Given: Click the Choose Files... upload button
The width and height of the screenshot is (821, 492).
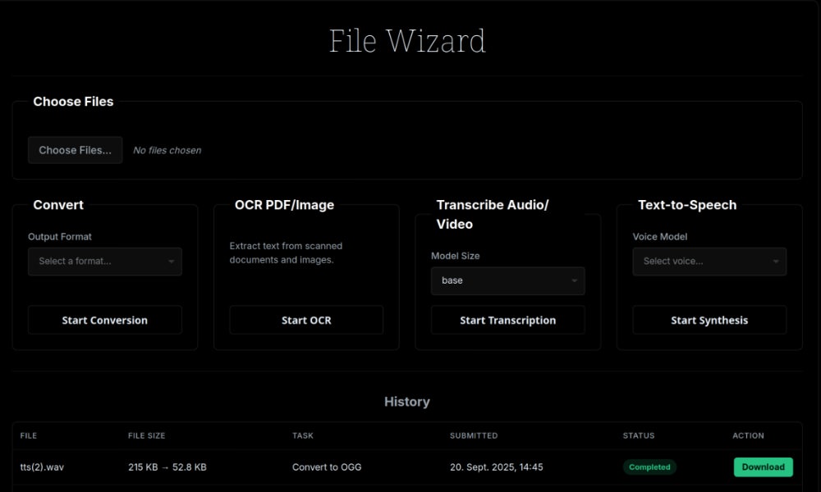Looking at the screenshot, I should coord(75,150).
